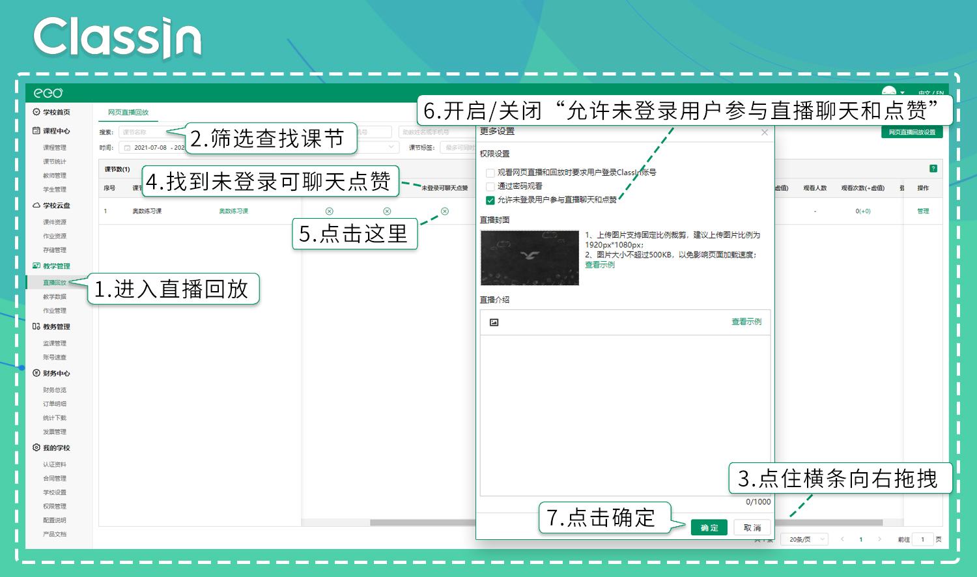Open 发票管理 in the sidebar
The image size is (977, 577).
click(55, 432)
